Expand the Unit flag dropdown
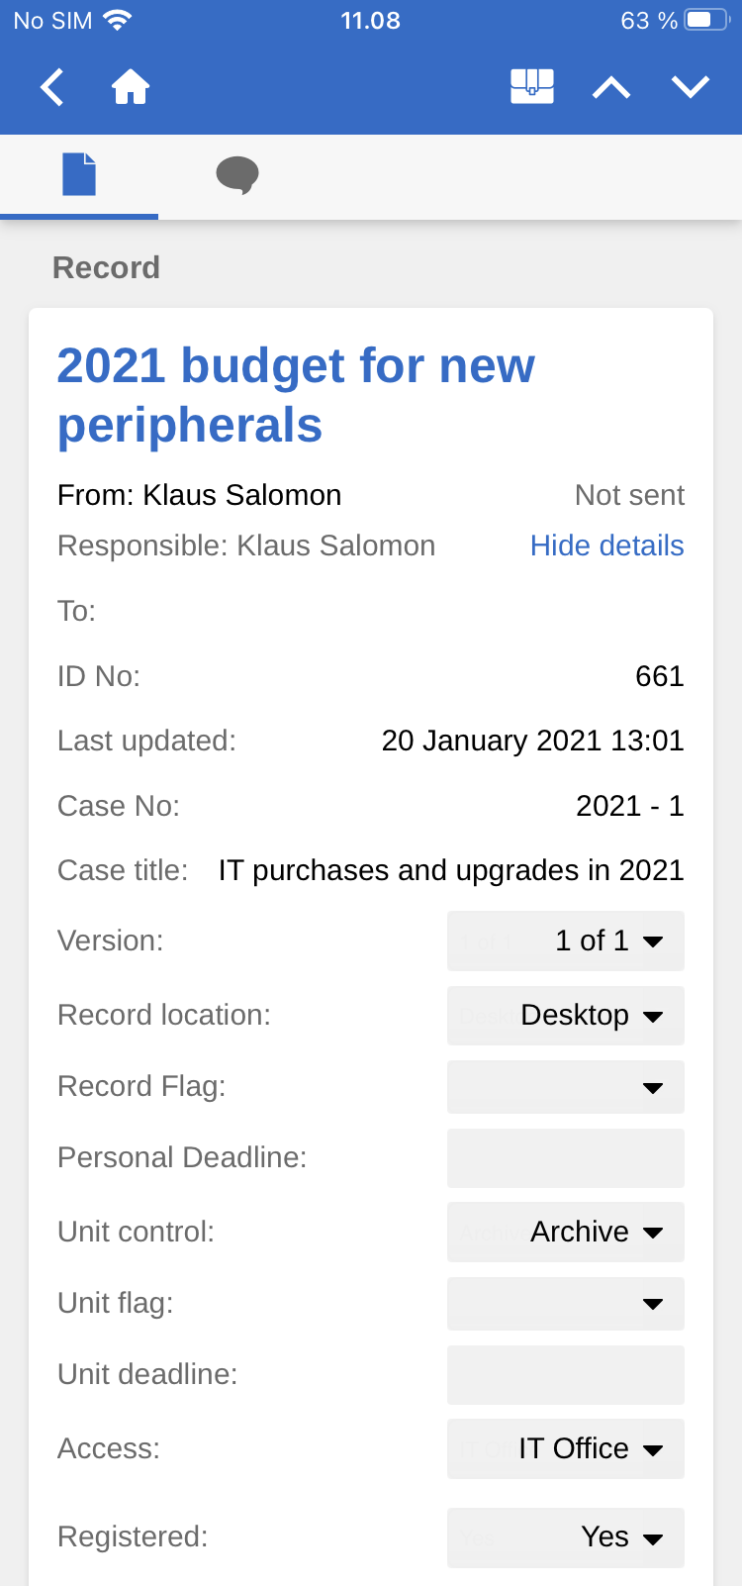The width and height of the screenshot is (742, 1586). (565, 1304)
